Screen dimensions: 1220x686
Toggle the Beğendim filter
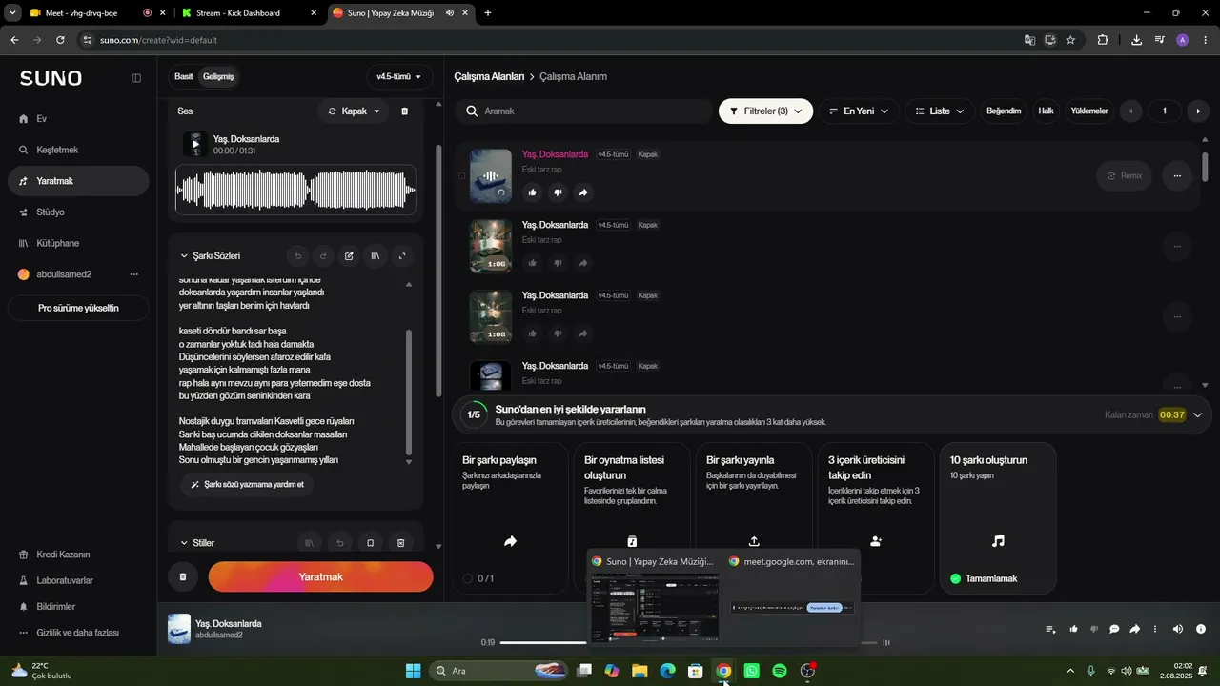[1004, 111]
